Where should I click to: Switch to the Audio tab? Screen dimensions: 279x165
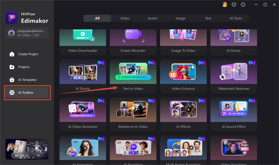[x=153, y=18]
